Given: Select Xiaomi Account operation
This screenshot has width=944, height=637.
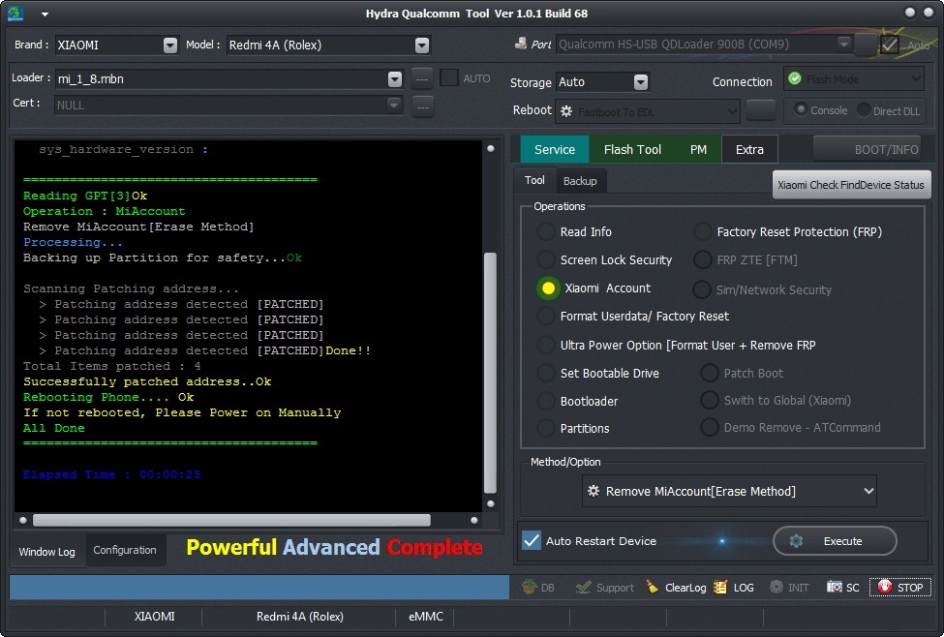Looking at the screenshot, I should (548, 288).
